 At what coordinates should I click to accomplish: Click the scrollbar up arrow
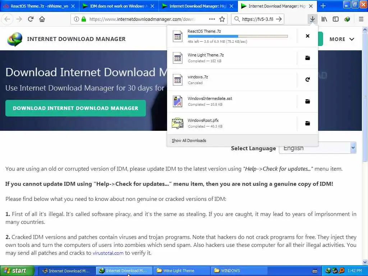click(365, 29)
